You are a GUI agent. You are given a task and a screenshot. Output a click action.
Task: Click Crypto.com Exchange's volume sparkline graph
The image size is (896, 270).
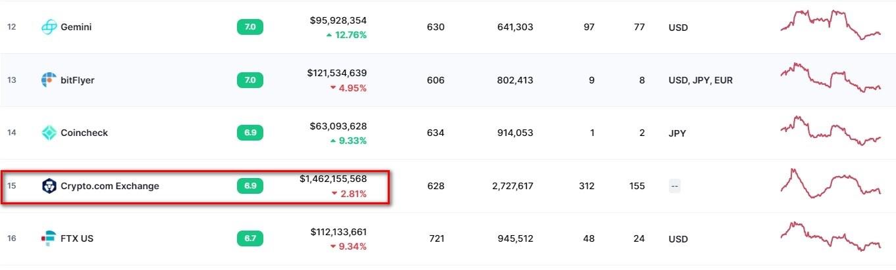[x=830, y=183]
